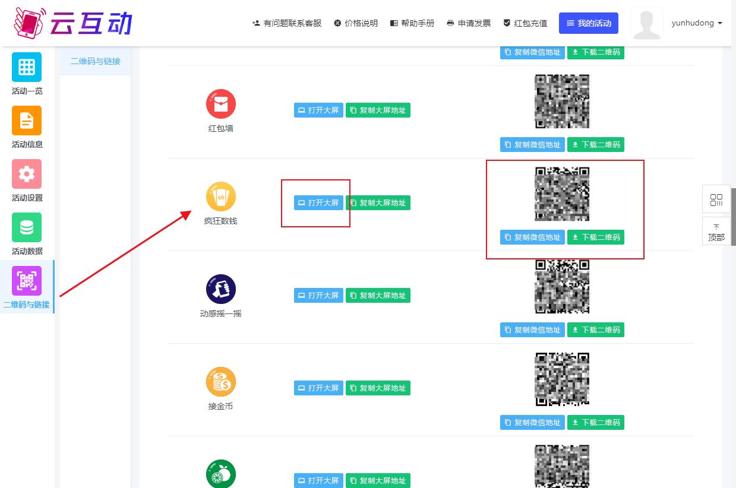Click 打开大屏 for 接金币
The image size is (736, 488).
coord(318,388)
